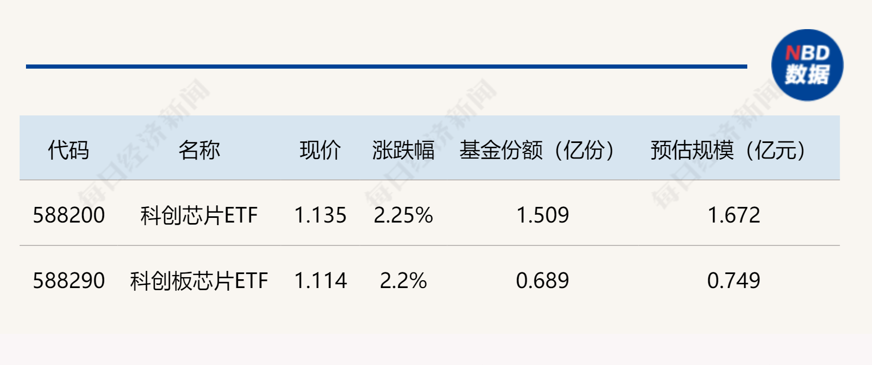Click fund code 588200
872x365 pixels.
point(69,215)
